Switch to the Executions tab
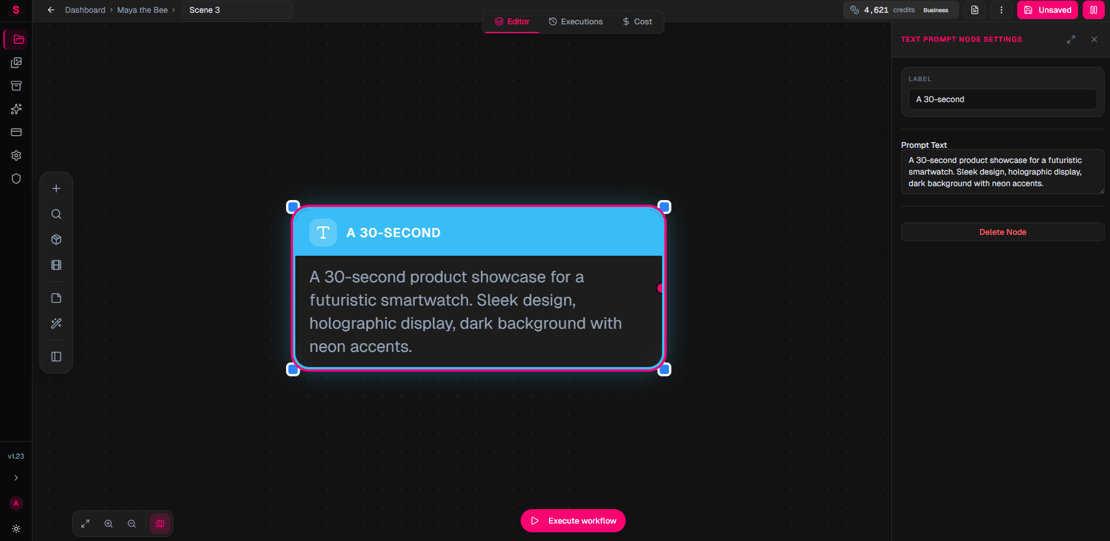 coord(575,21)
